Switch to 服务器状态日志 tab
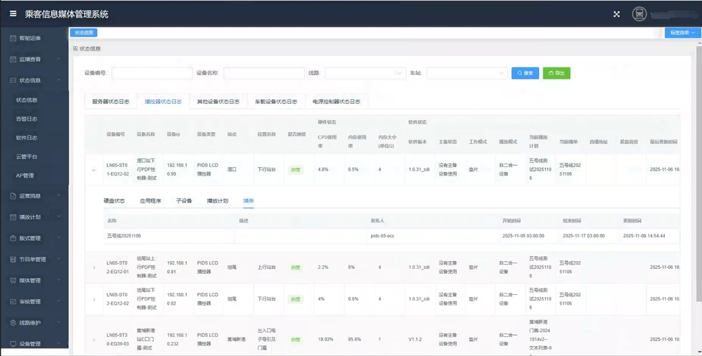The height and width of the screenshot is (356, 702). 110,102
